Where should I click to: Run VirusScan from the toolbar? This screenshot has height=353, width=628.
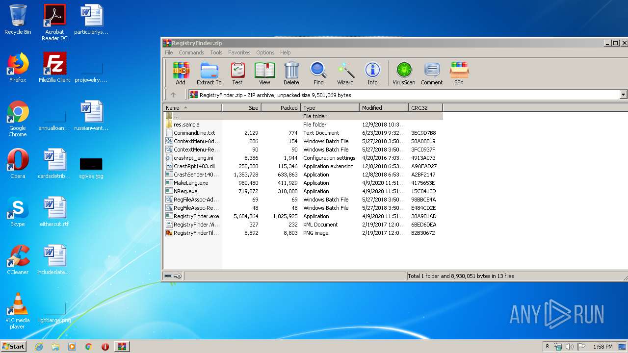point(404,74)
